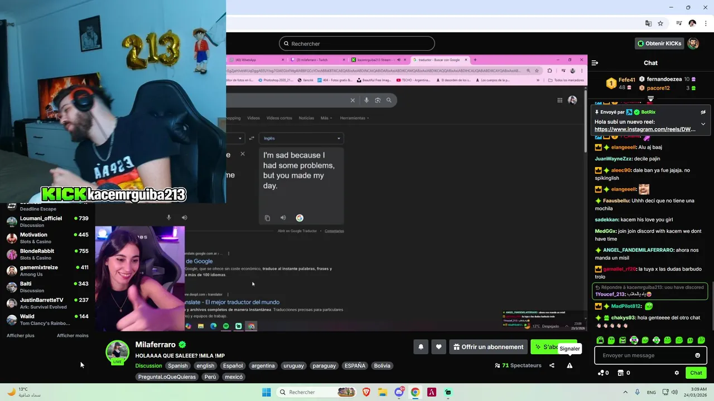This screenshot has height=401, width=714.
Task: Click the Envoyer un message chat field
Action: (x=650, y=355)
